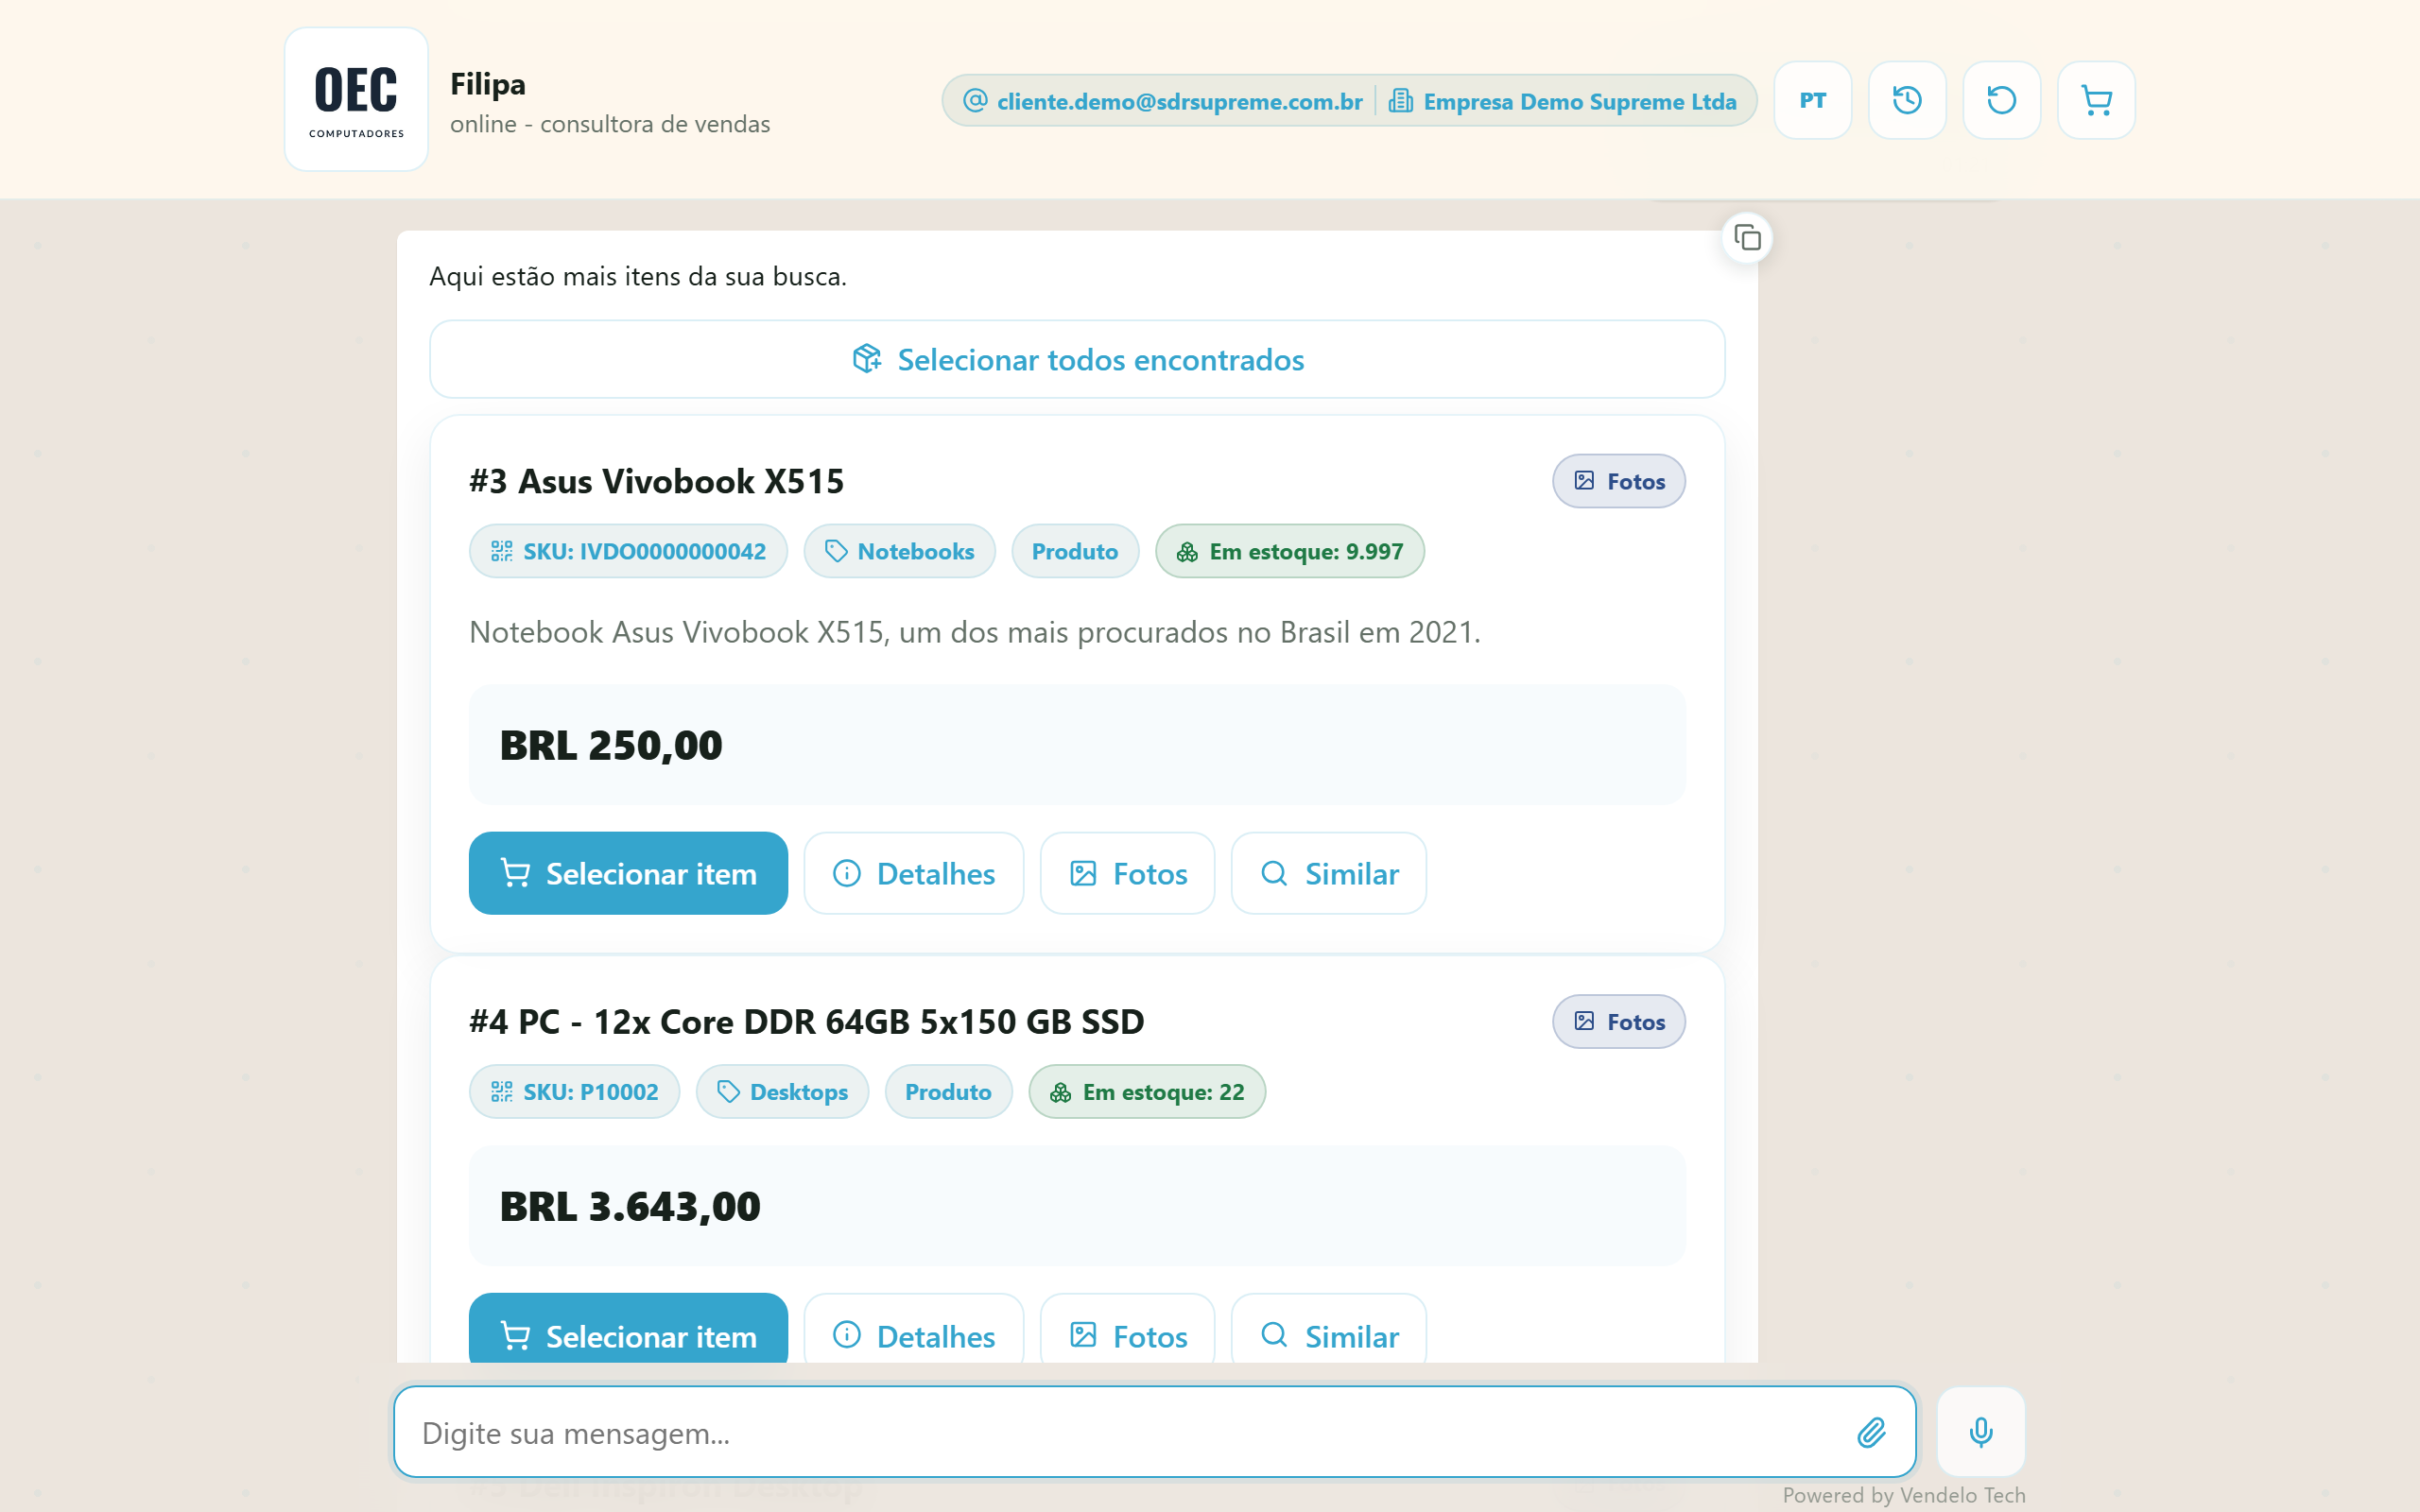Image resolution: width=2420 pixels, height=1512 pixels.
Task: Click the paperclip attachment icon
Action: pos(1871,1432)
